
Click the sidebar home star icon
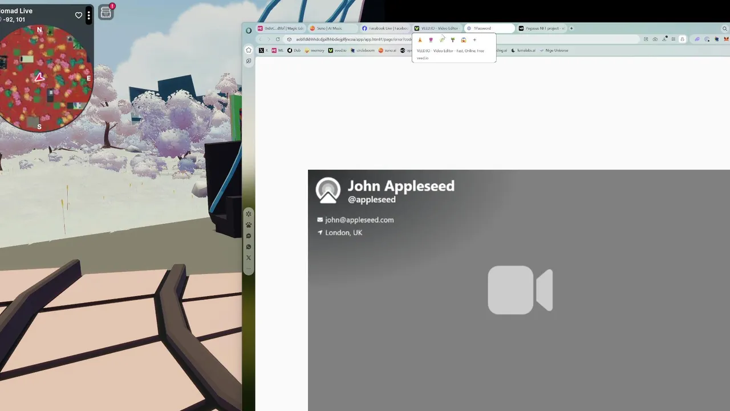pyautogui.click(x=249, y=50)
